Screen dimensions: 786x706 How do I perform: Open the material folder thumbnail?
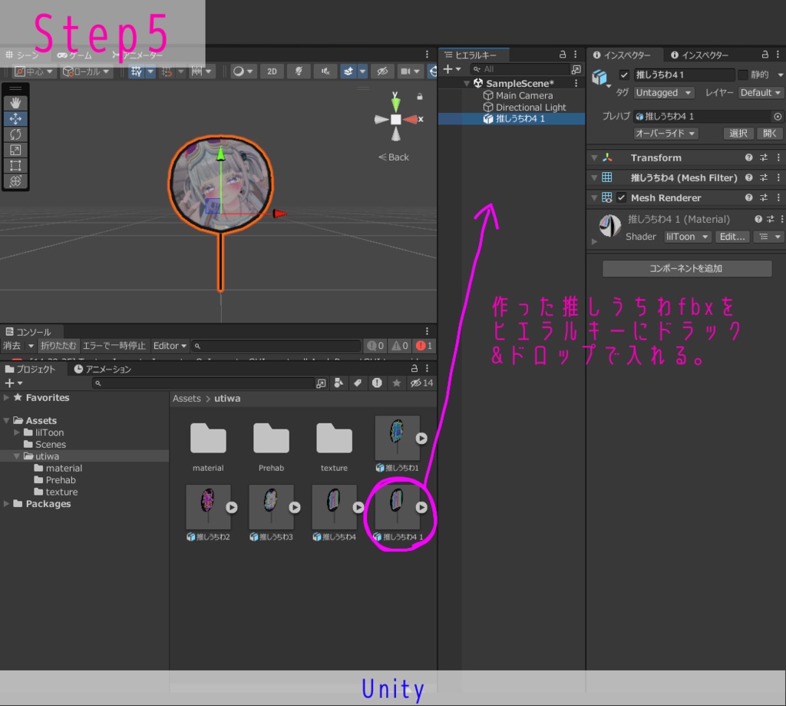point(208,439)
